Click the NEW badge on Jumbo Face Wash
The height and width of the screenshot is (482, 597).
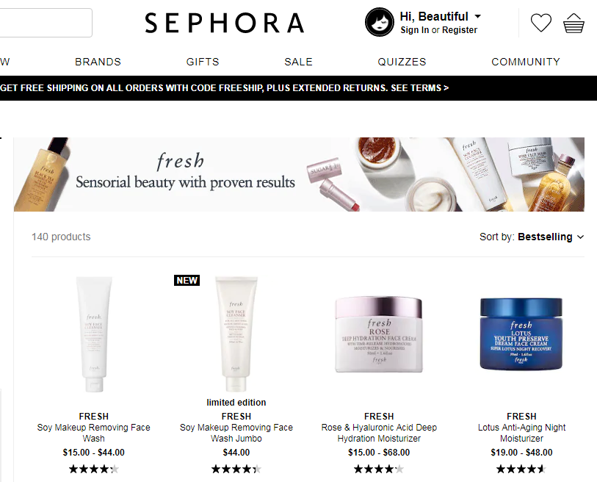click(x=187, y=281)
